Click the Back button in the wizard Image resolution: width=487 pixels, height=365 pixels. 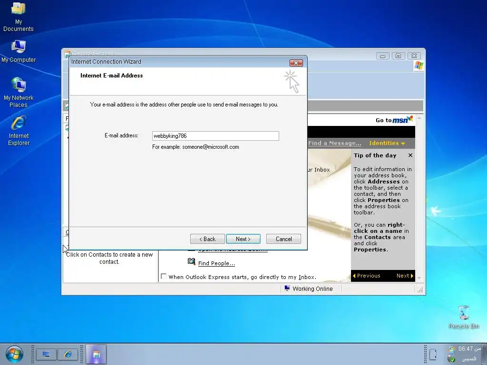coord(207,239)
